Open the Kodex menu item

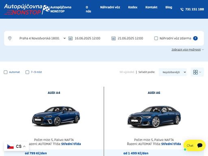(133, 7)
